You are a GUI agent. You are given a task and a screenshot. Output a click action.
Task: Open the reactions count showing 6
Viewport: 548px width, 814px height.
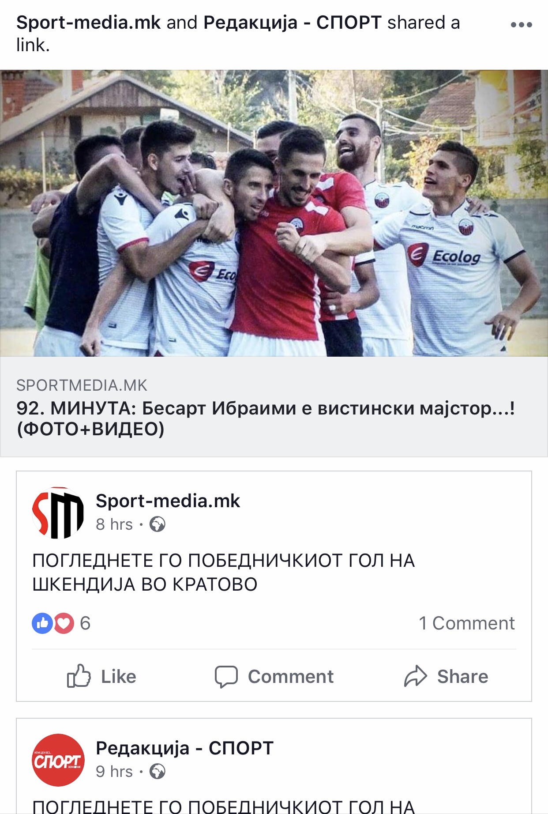tap(85, 623)
